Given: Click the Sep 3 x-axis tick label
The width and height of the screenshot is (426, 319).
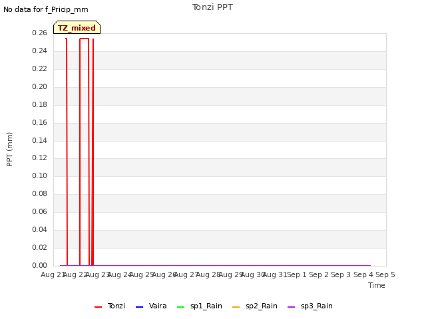Looking at the screenshot, I should 341,274.
